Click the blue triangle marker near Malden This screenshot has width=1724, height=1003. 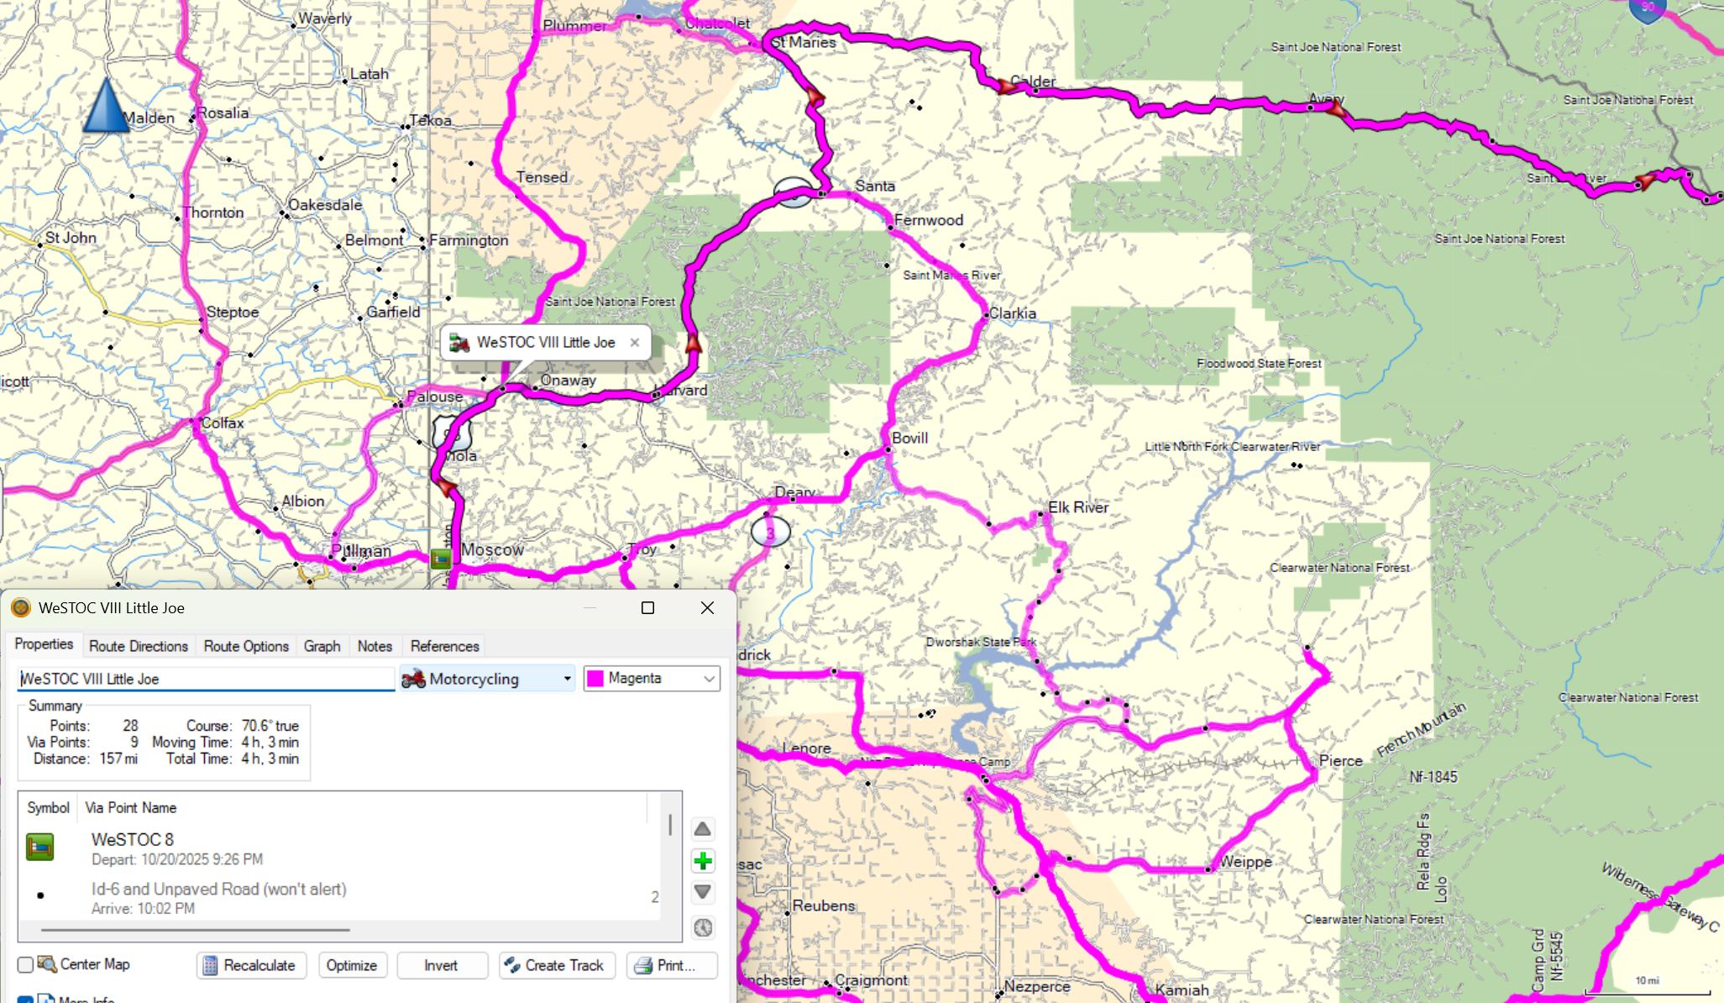point(106,107)
